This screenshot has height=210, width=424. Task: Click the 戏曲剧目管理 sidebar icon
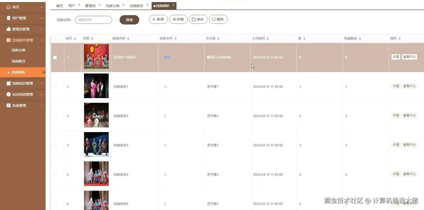(x=9, y=40)
